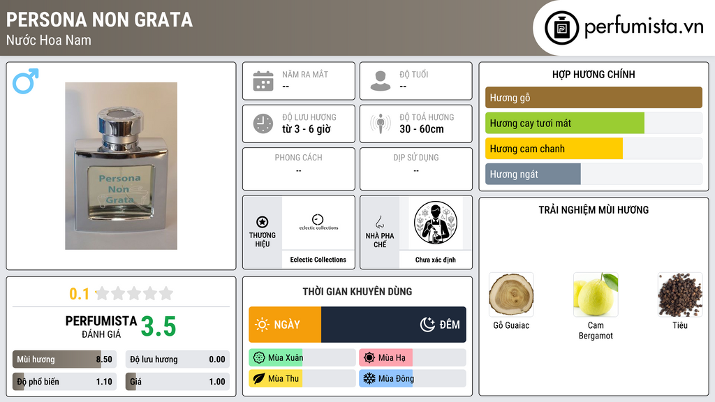Select the Ngày daytime segment
Screen dimensions: 715x402
[x=285, y=325]
